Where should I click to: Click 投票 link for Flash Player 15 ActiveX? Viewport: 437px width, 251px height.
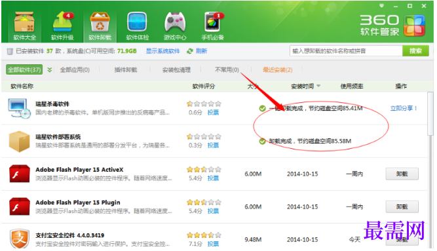click(x=213, y=178)
